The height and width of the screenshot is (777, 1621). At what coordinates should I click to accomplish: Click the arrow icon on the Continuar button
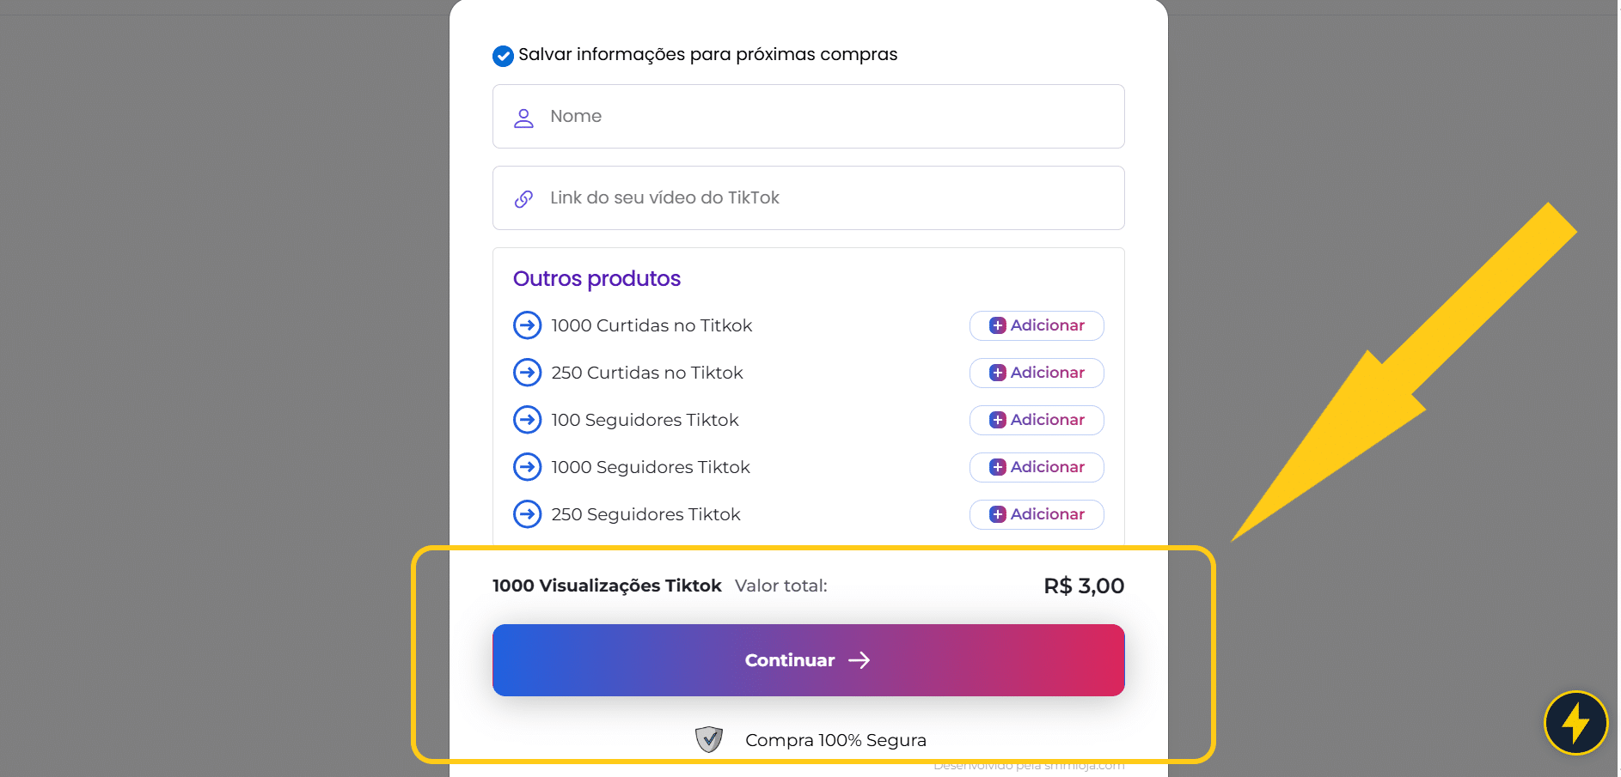(859, 660)
